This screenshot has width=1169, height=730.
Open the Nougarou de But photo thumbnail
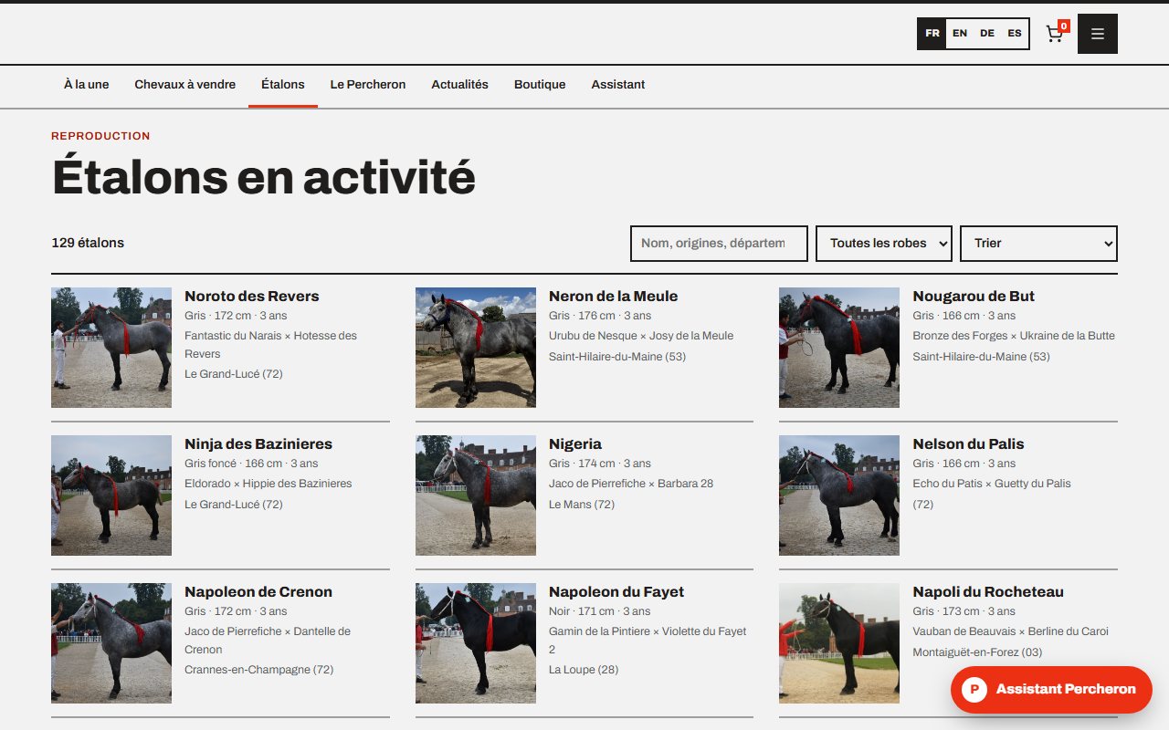(x=839, y=348)
